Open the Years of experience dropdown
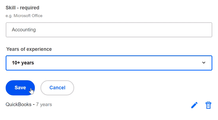 point(109,63)
